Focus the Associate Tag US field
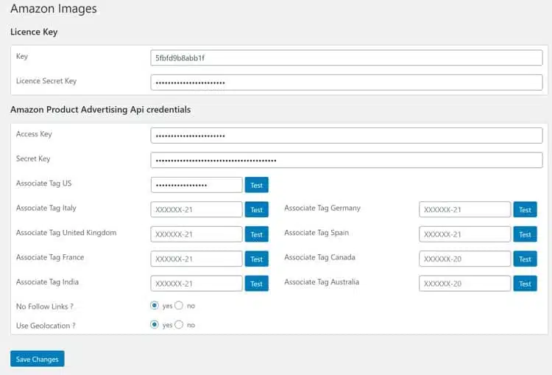This screenshot has width=552, height=375. (197, 185)
